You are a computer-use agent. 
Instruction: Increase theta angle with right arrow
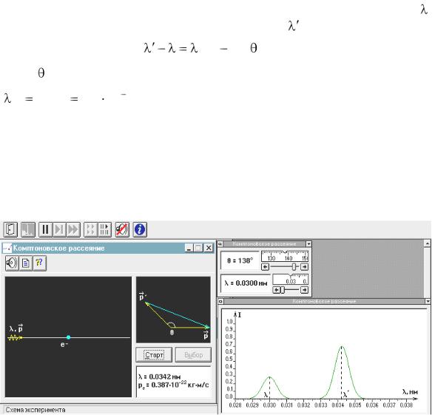(304, 267)
